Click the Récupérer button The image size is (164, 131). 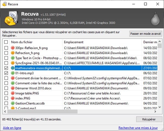(149, 119)
